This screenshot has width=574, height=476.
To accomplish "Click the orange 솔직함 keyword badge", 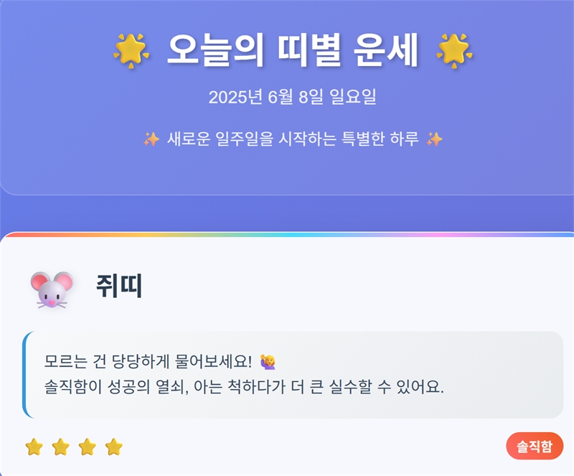I will pyautogui.click(x=535, y=447).
